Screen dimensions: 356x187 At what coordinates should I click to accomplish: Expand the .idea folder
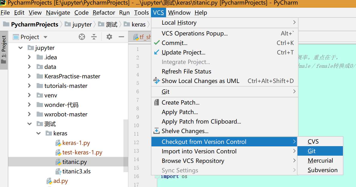[30, 57]
